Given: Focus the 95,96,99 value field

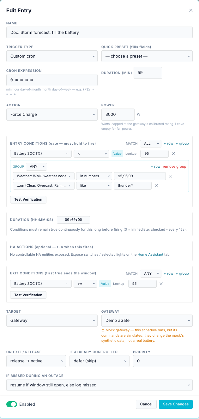Looking at the screenshot, I should click(x=140, y=176).
